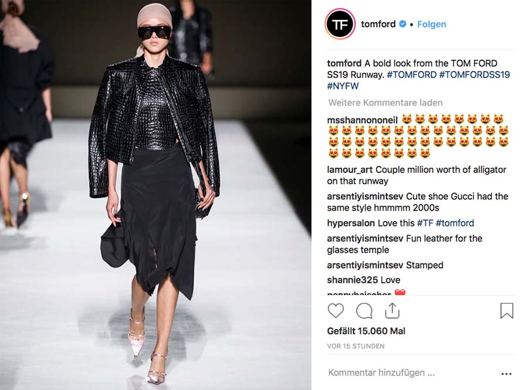Open the #NYFW hashtag link
528x390 pixels.
coord(343,86)
